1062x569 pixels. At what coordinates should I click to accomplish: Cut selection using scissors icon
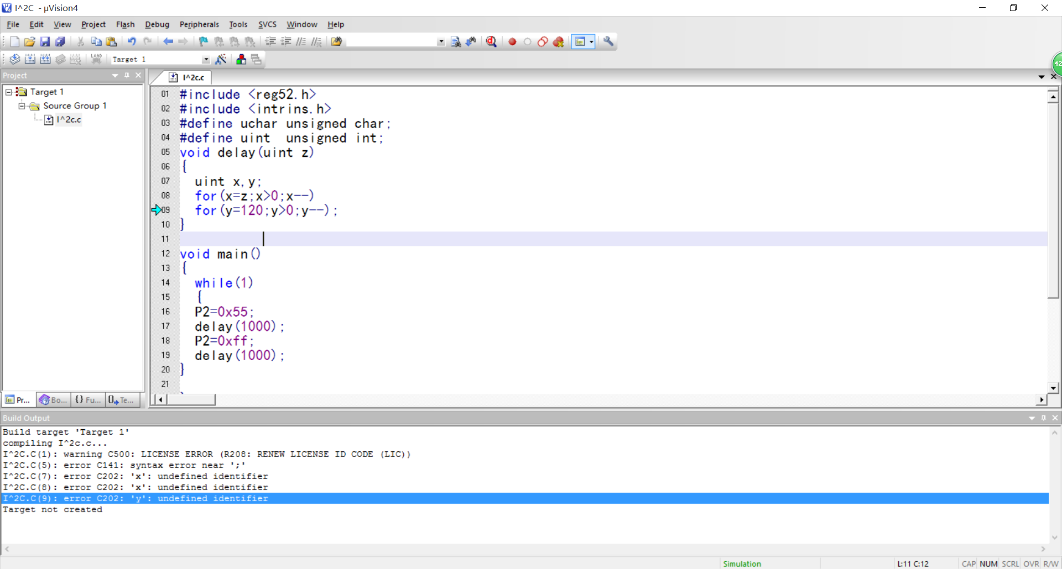80,41
